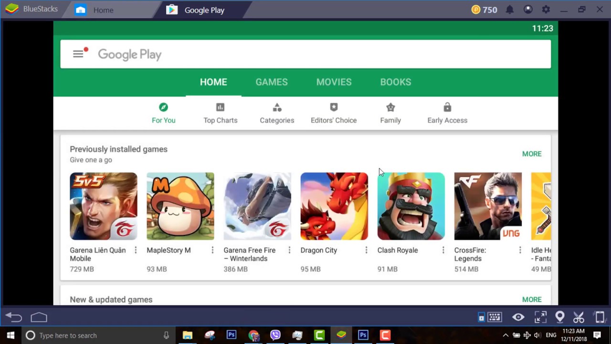Click the Android home button
This screenshot has width=611, height=344.
(x=39, y=317)
